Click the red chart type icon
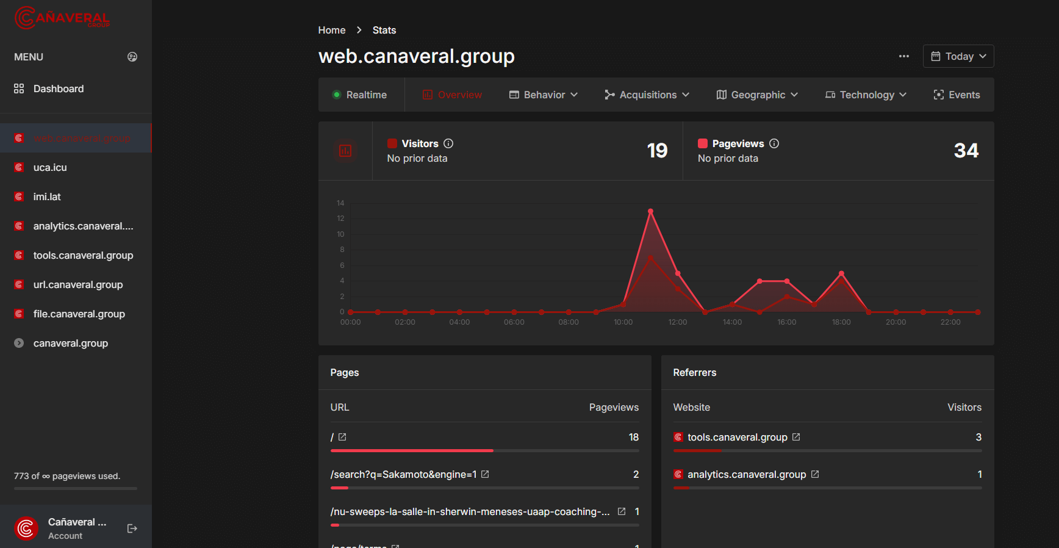The image size is (1059, 548). click(x=345, y=151)
